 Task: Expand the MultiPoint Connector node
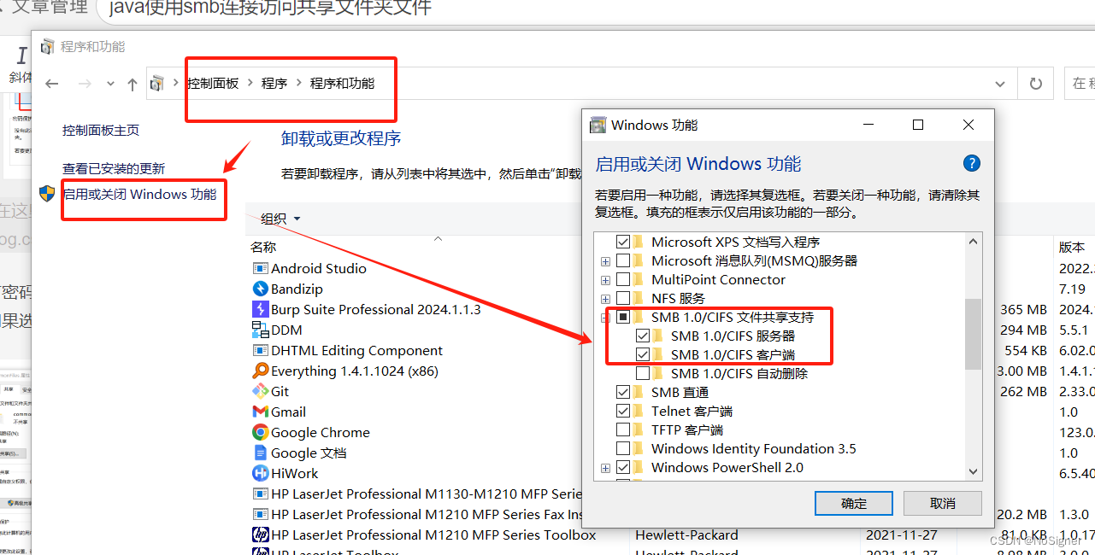tap(605, 279)
